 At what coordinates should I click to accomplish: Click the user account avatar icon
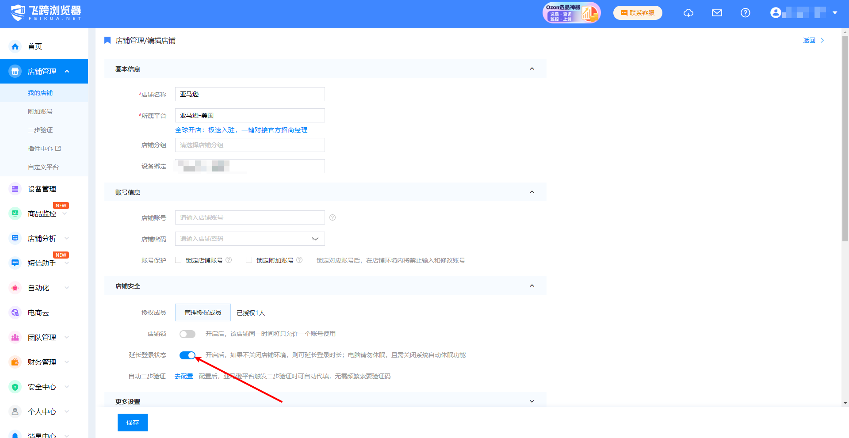[775, 13]
